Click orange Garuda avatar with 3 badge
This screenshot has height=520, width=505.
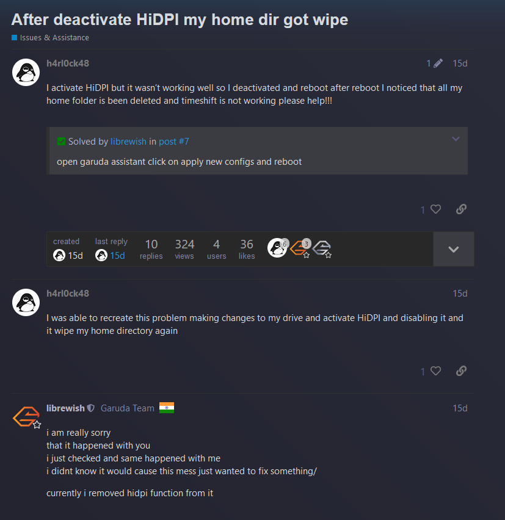pyautogui.click(x=299, y=248)
